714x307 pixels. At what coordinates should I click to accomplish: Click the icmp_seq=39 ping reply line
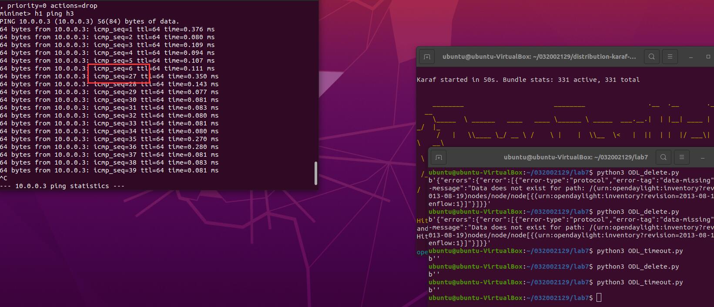(109, 170)
